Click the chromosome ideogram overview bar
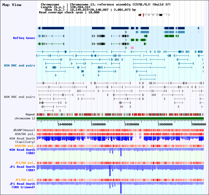Screen dimensions: 209x195 tap(154, 15)
